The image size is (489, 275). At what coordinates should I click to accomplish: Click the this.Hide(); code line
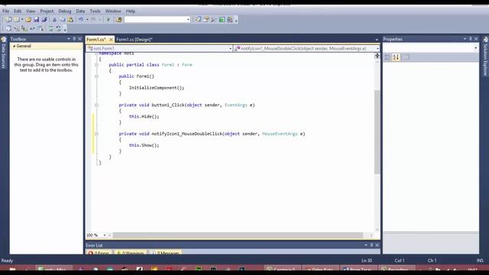[x=144, y=117]
